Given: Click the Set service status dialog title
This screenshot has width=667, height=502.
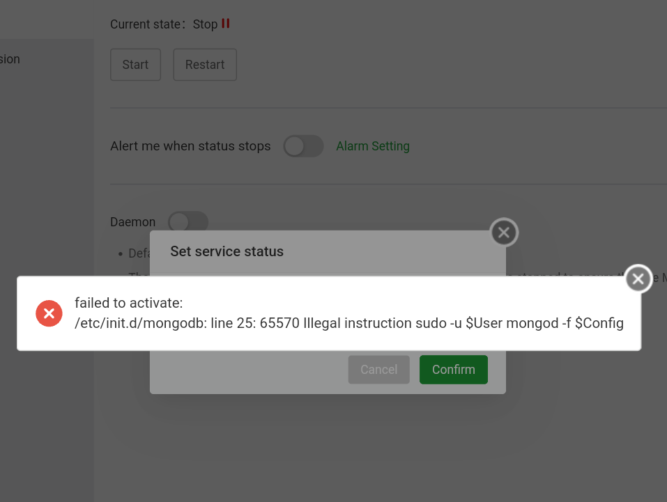Looking at the screenshot, I should click(227, 251).
